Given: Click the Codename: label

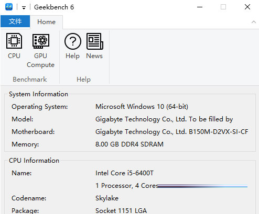Looking at the screenshot, I should click(x=29, y=198).
